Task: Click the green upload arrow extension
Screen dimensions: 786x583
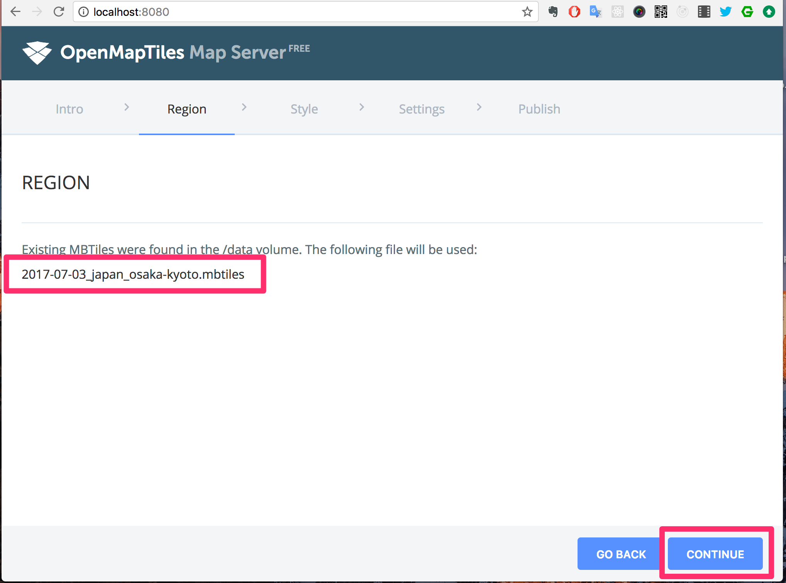Action: [x=769, y=12]
